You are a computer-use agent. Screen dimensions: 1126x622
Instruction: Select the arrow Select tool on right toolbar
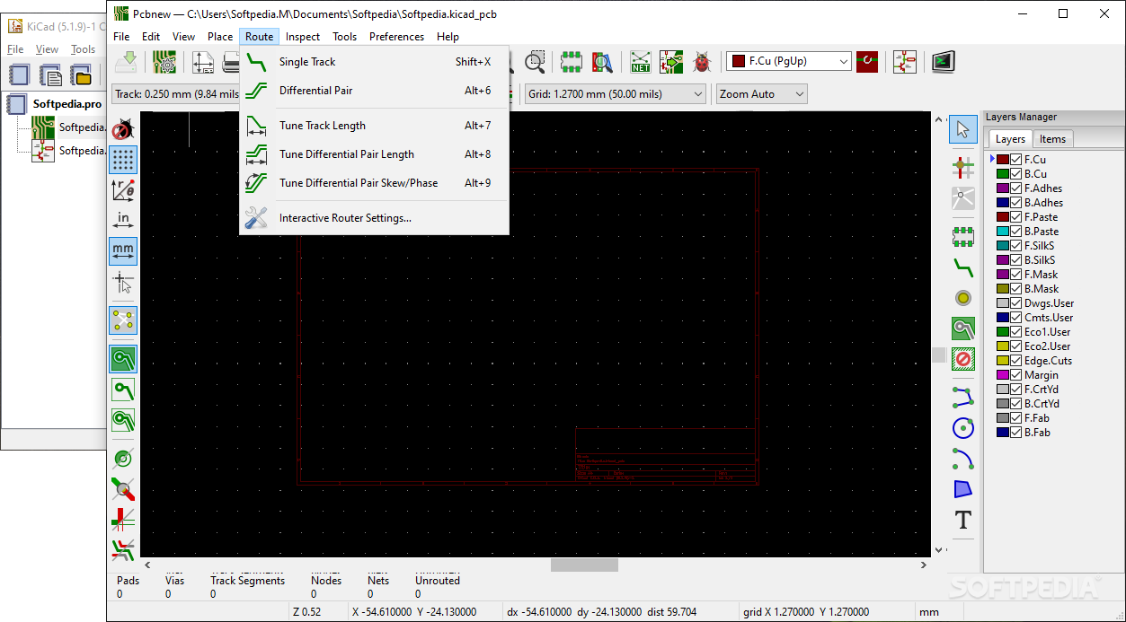pos(963,130)
